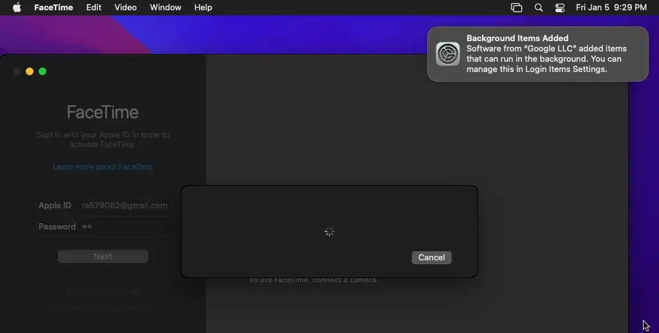The width and height of the screenshot is (659, 333).
Task: Open the Window menu
Action: (165, 8)
